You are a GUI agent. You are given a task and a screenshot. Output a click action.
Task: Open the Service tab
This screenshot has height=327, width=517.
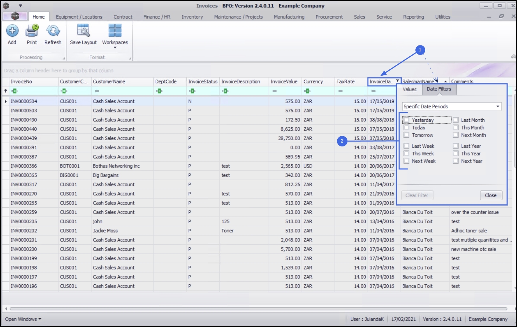click(x=384, y=17)
